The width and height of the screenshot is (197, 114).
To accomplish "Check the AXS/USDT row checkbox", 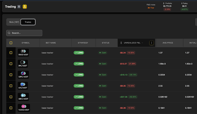I will coord(11,86).
